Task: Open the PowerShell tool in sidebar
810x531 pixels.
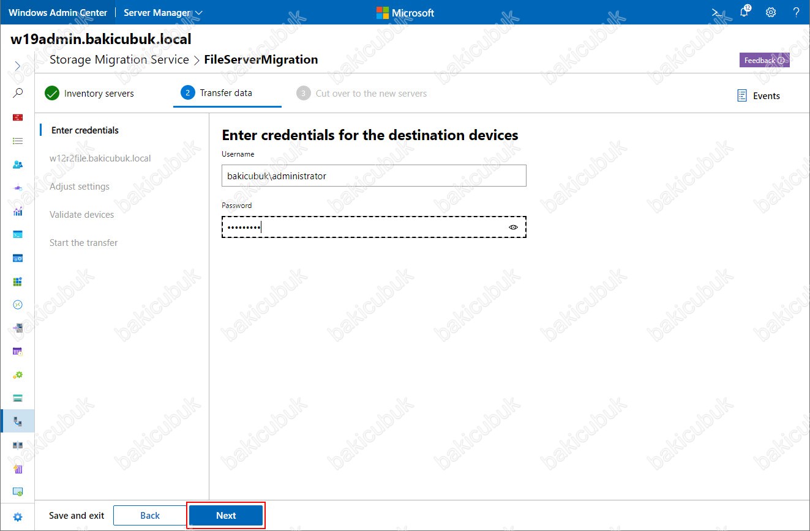Action: (x=18, y=234)
